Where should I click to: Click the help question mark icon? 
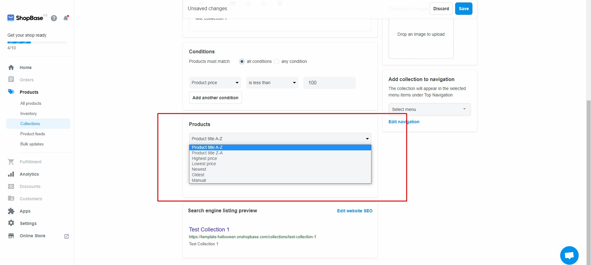(54, 18)
